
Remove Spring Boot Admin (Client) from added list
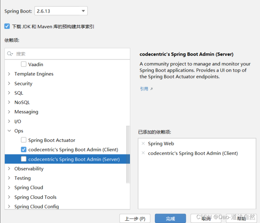click(143, 153)
